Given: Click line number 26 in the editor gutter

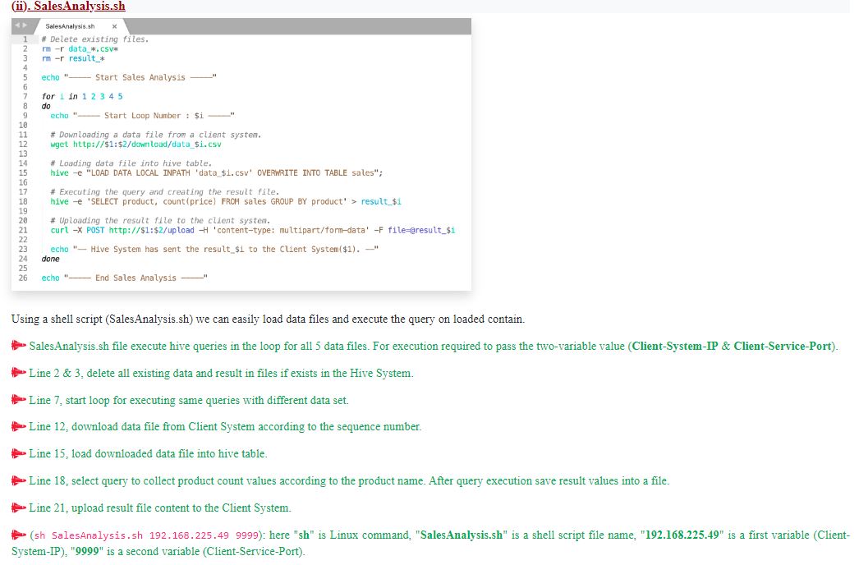Looking at the screenshot, I should pyautogui.click(x=25, y=278).
